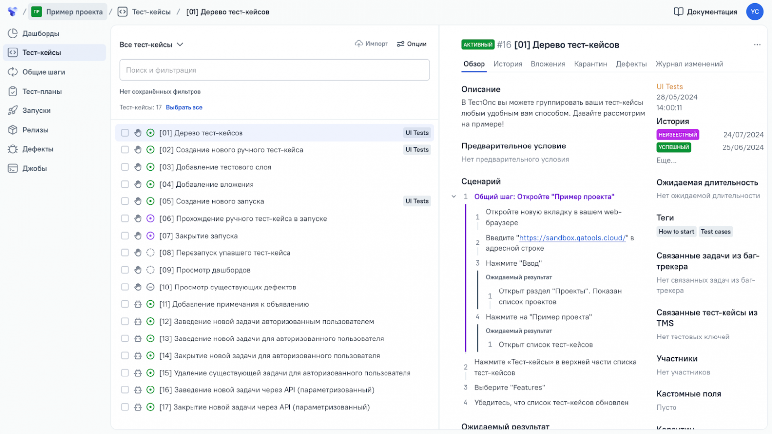Select the checkbox next to test case [10]
The image size is (772, 434).
[x=125, y=287]
